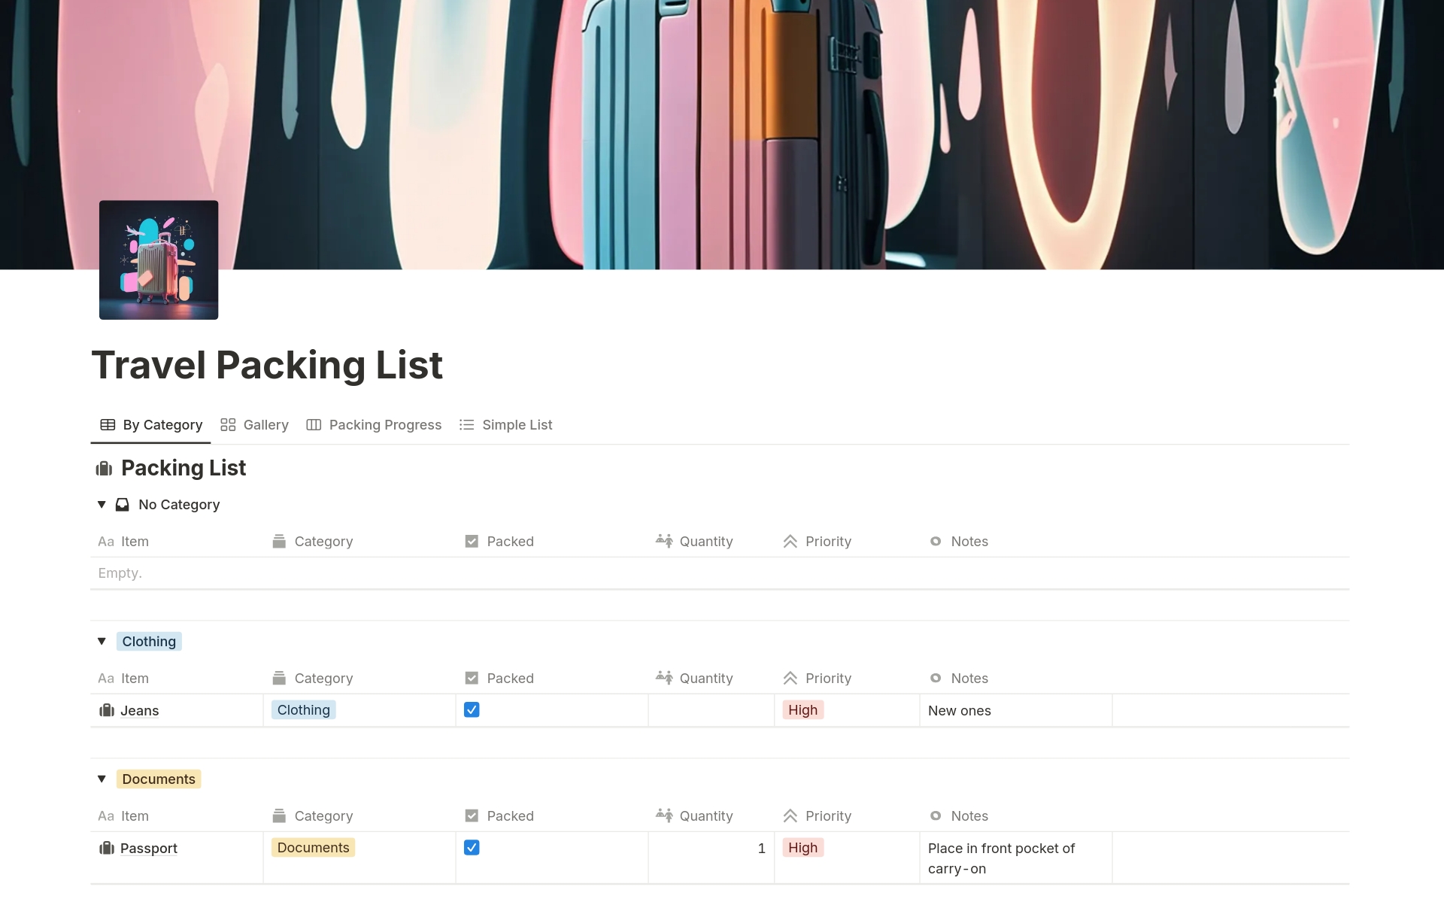This screenshot has height=902, width=1444.
Task: Click the suitcase icon beside Packing List heading
Action: 104,469
